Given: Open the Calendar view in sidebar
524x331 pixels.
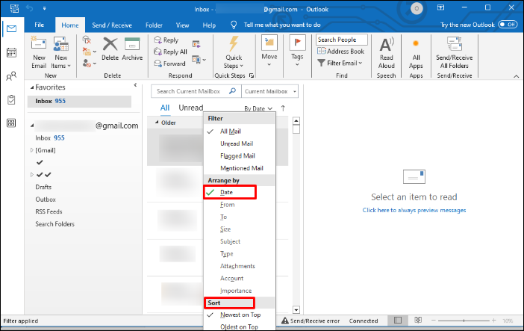Looking at the screenshot, I should point(12,52).
